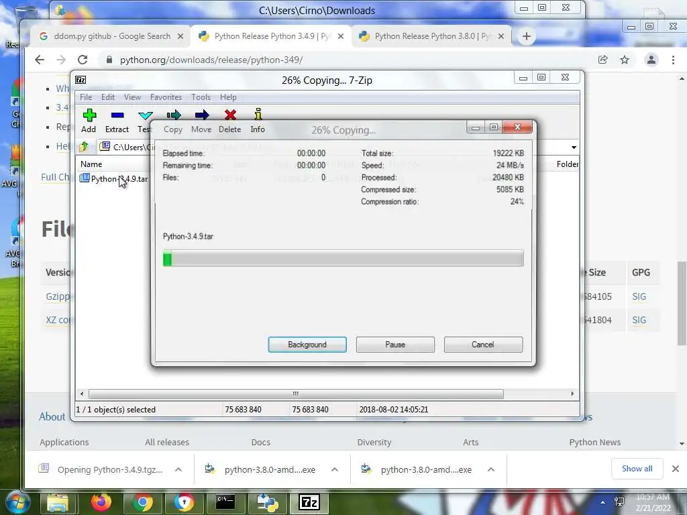
Task: Open the network icon in system tray
Action: pyautogui.click(x=619, y=502)
